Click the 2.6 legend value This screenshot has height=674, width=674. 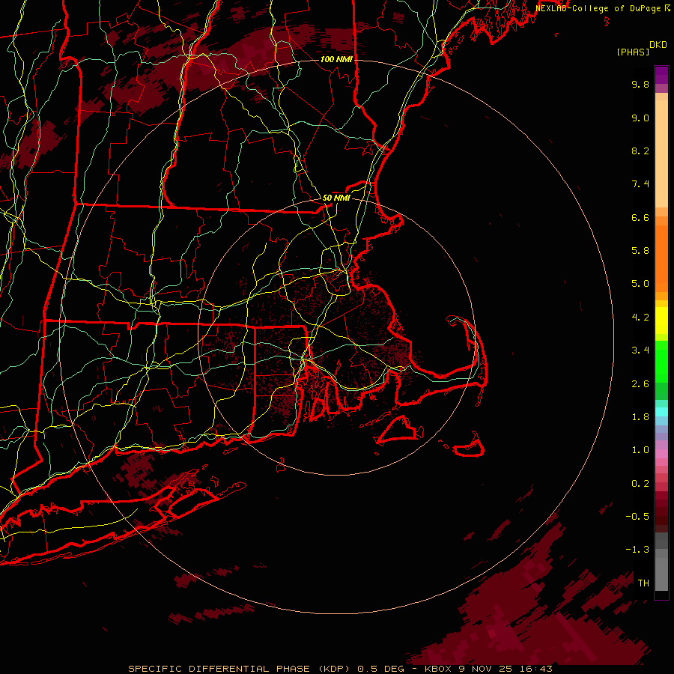point(640,384)
